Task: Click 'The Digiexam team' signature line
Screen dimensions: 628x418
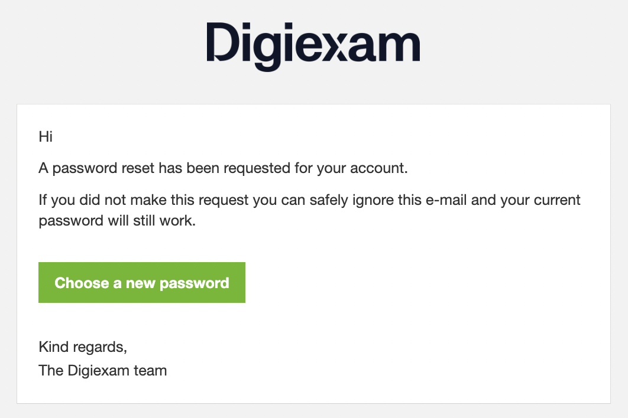Action: (x=102, y=370)
